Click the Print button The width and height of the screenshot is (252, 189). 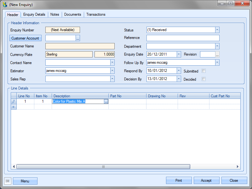(x=179, y=181)
